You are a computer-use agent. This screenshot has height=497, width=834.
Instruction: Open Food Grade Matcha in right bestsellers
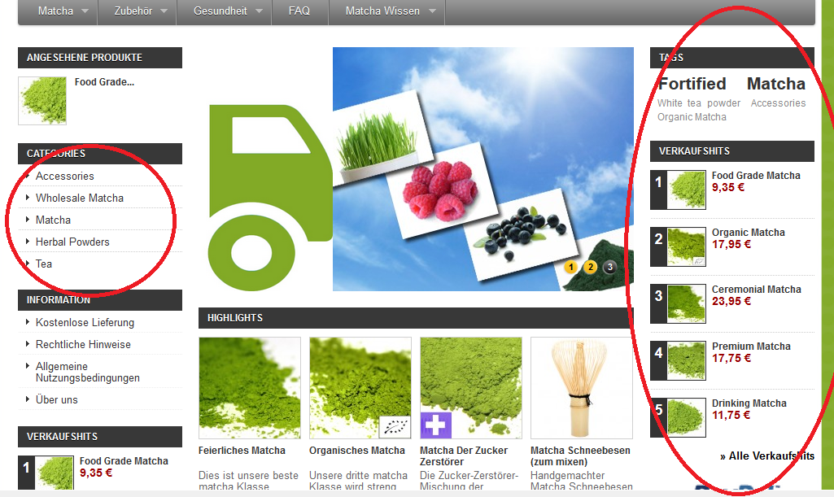[x=756, y=176]
